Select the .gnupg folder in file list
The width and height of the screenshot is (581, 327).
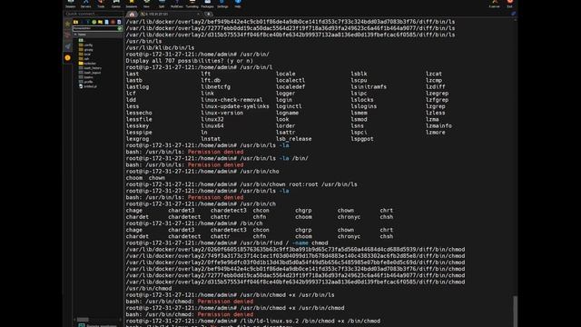coord(86,50)
